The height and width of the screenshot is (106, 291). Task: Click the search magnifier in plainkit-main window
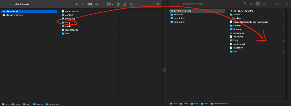point(158,4)
